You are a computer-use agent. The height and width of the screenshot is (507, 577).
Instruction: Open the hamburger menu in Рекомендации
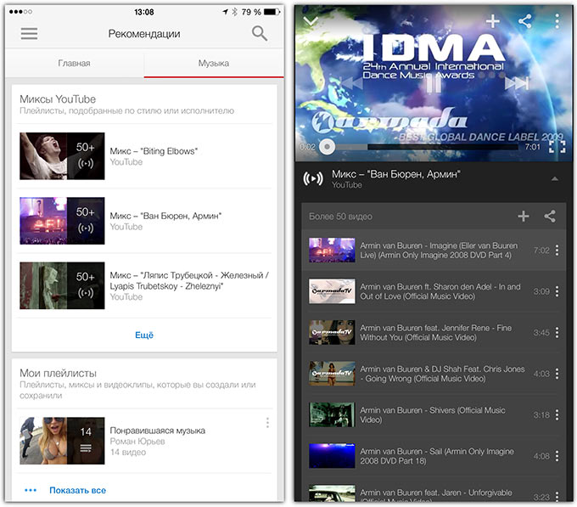[29, 33]
